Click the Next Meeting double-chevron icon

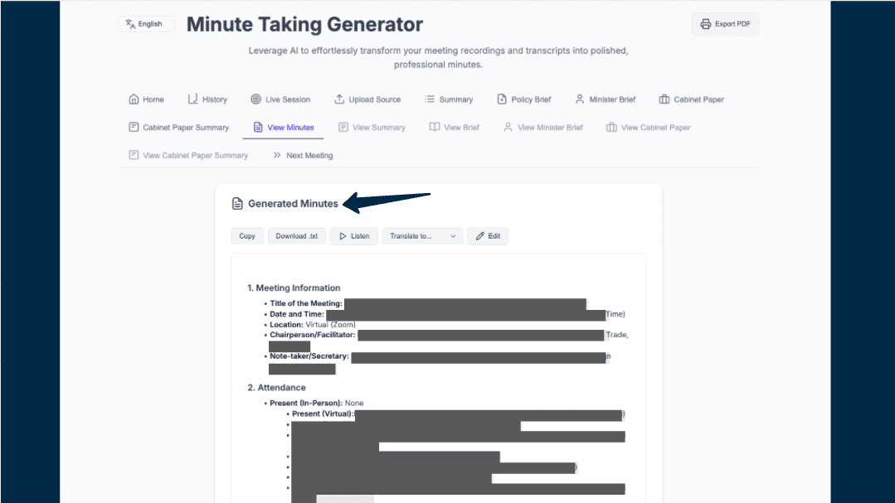pos(277,156)
